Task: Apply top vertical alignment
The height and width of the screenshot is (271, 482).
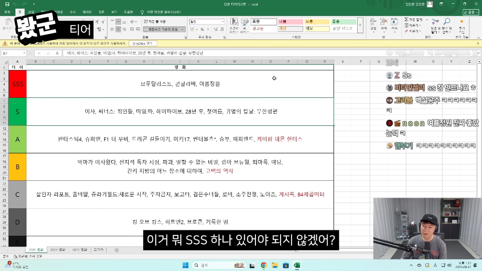Action: click(x=112, y=22)
